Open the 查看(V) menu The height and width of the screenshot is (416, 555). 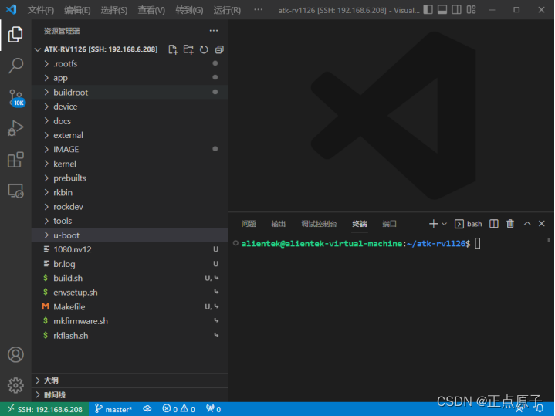click(151, 10)
